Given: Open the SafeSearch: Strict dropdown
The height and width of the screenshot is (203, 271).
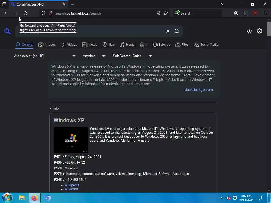Looking at the screenshot, I should (x=132, y=56).
